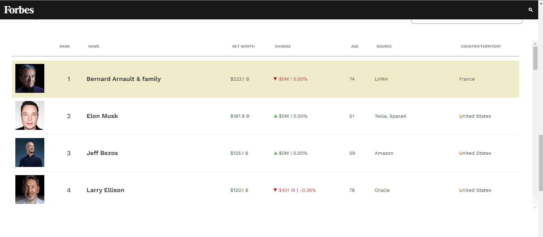Image resolution: width=543 pixels, height=237 pixels.
Task: Click the Forbes logo
Action: pyautogui.click(x=19, y=10)
